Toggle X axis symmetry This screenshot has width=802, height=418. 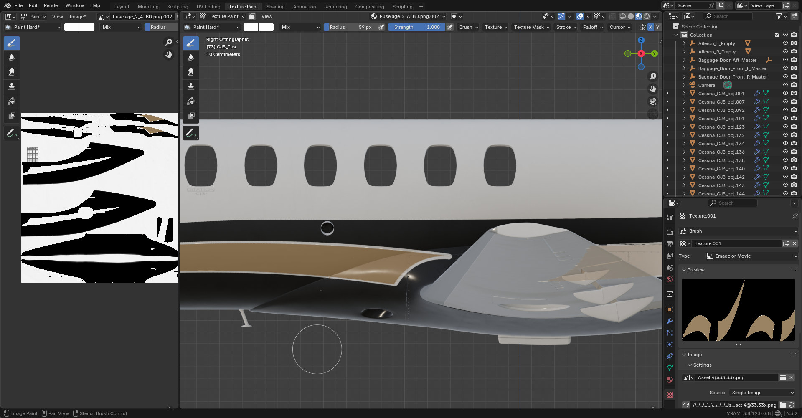tap(650, 27)
